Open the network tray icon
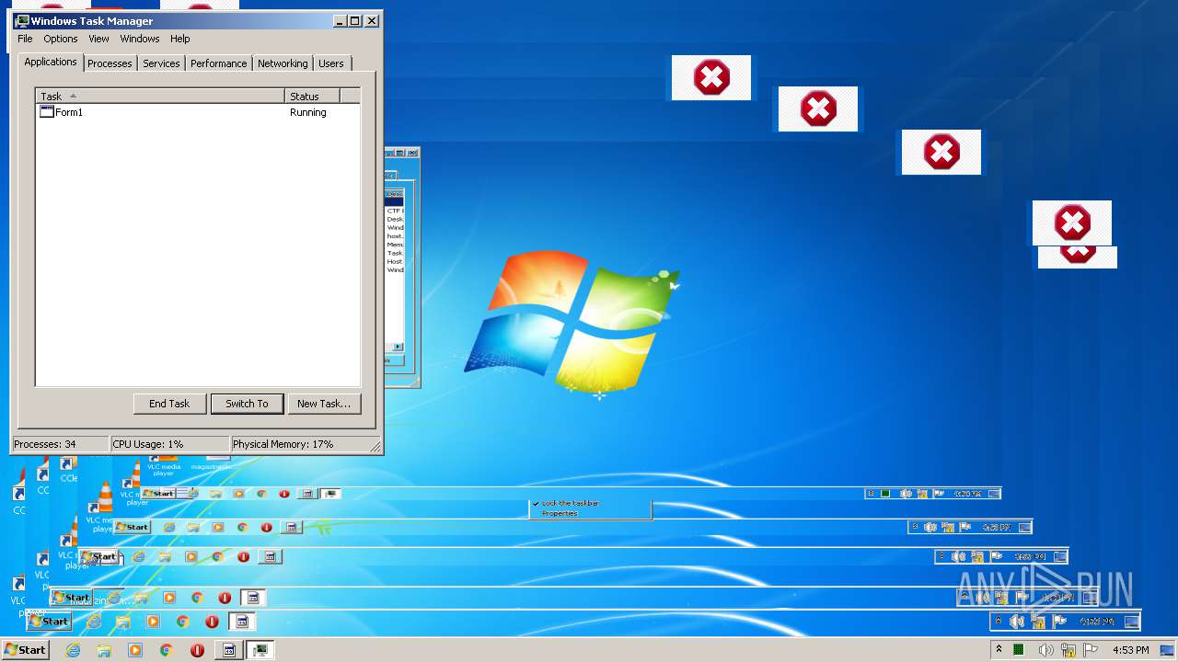Viewport: 1178px width, 662px height. coord(1068,650)
